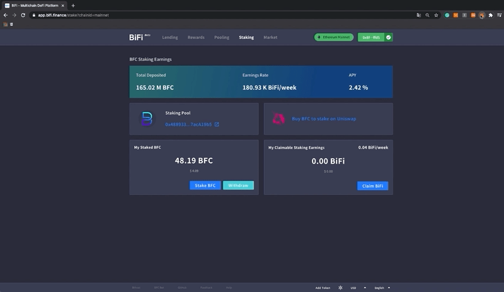
Task: Click the Uniswap unicorn logo icon
Action: pos(278,118)
